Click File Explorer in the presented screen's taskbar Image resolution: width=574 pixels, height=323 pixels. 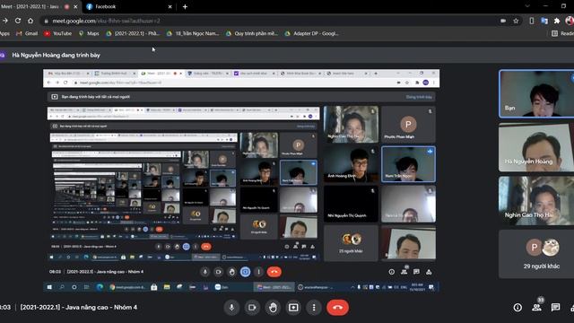point(167,287)
